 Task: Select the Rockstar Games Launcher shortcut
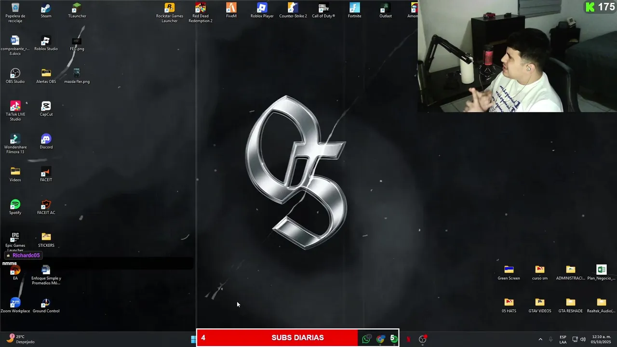pyautogui.click(x=170, y=13)
